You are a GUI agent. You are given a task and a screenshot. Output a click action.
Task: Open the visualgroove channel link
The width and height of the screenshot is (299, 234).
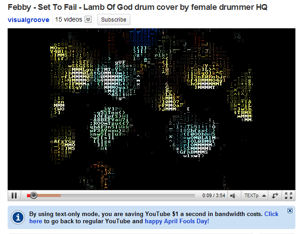point(28,20)
